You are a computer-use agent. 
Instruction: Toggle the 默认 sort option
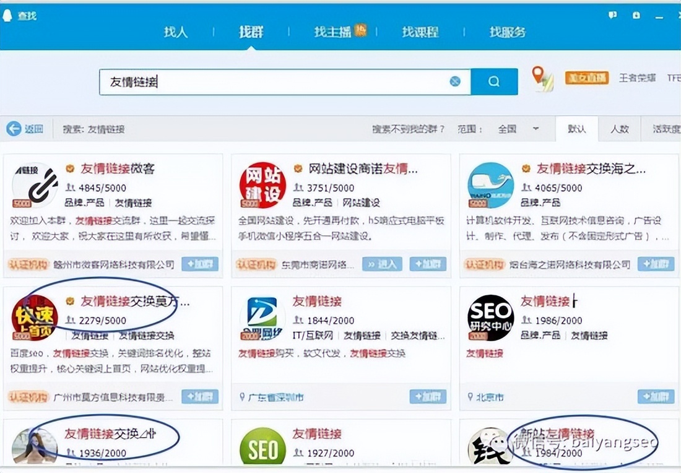pyautogui.click(x=576, y=129)
